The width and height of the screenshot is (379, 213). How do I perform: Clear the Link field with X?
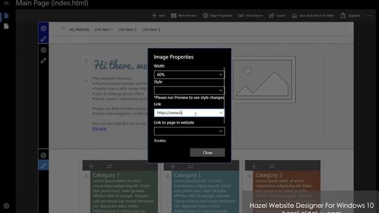(x=221, y=113)
